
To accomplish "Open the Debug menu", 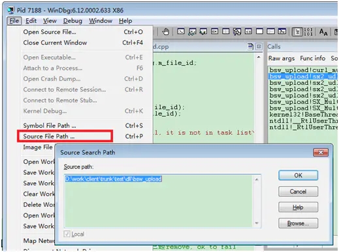I will tap(73, 21).
